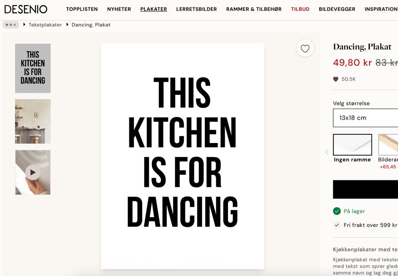Show previous frame options with left chevron
This screenshot has width=398, height=276.
tap(327, 152)
